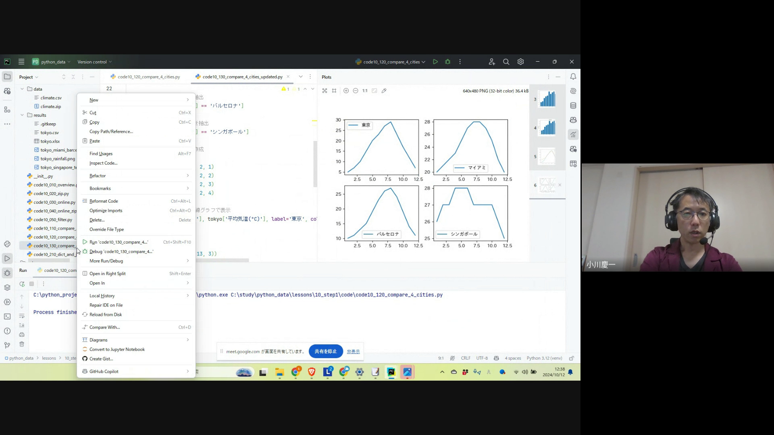
Task: Toggle the plot grid icon
Action: (x=334, y=91)
